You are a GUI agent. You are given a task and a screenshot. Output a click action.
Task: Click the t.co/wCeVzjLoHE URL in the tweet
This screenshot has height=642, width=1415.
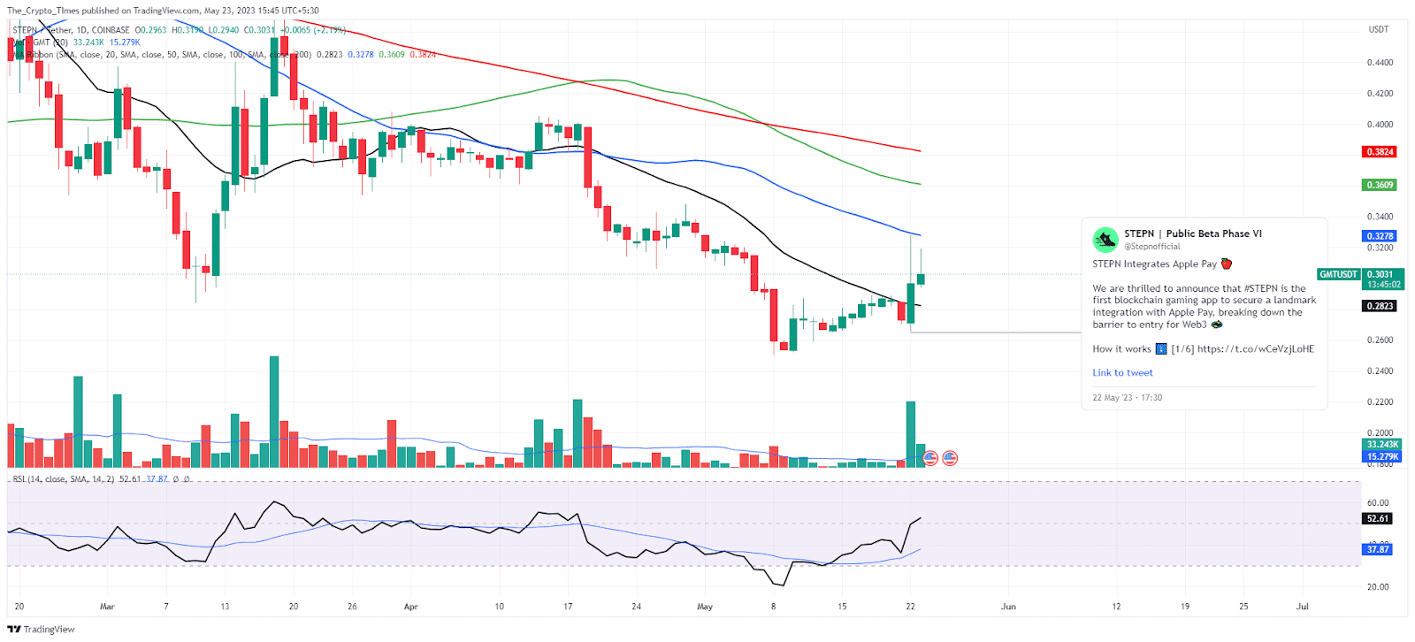coord(1256,348)
